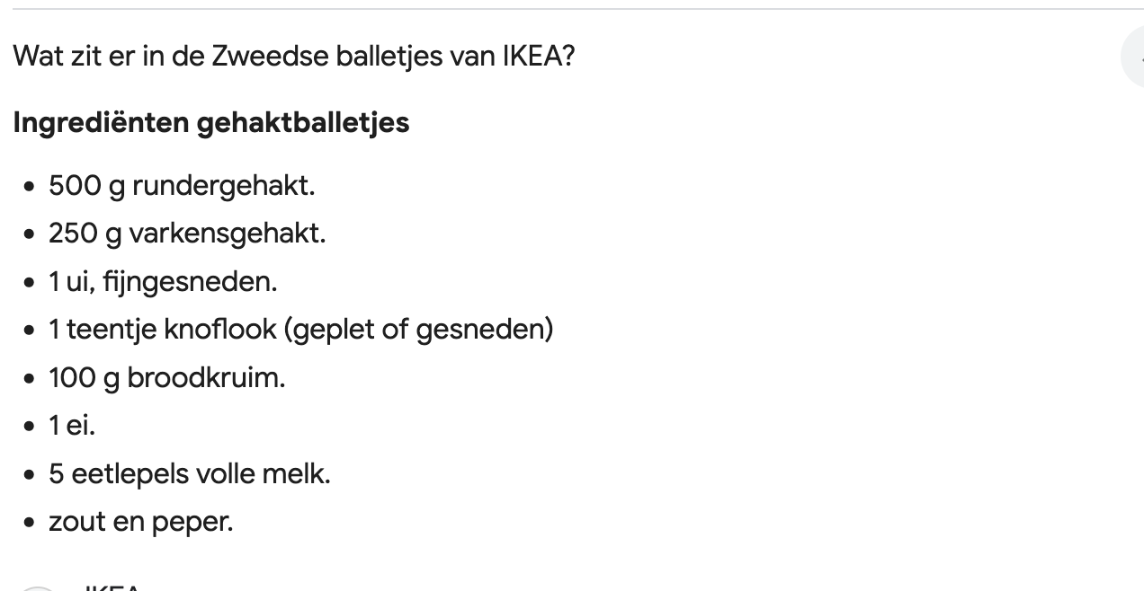Click the bullet before rundergehakt
Screen dimensions: 1144x591
click(31, 188)
